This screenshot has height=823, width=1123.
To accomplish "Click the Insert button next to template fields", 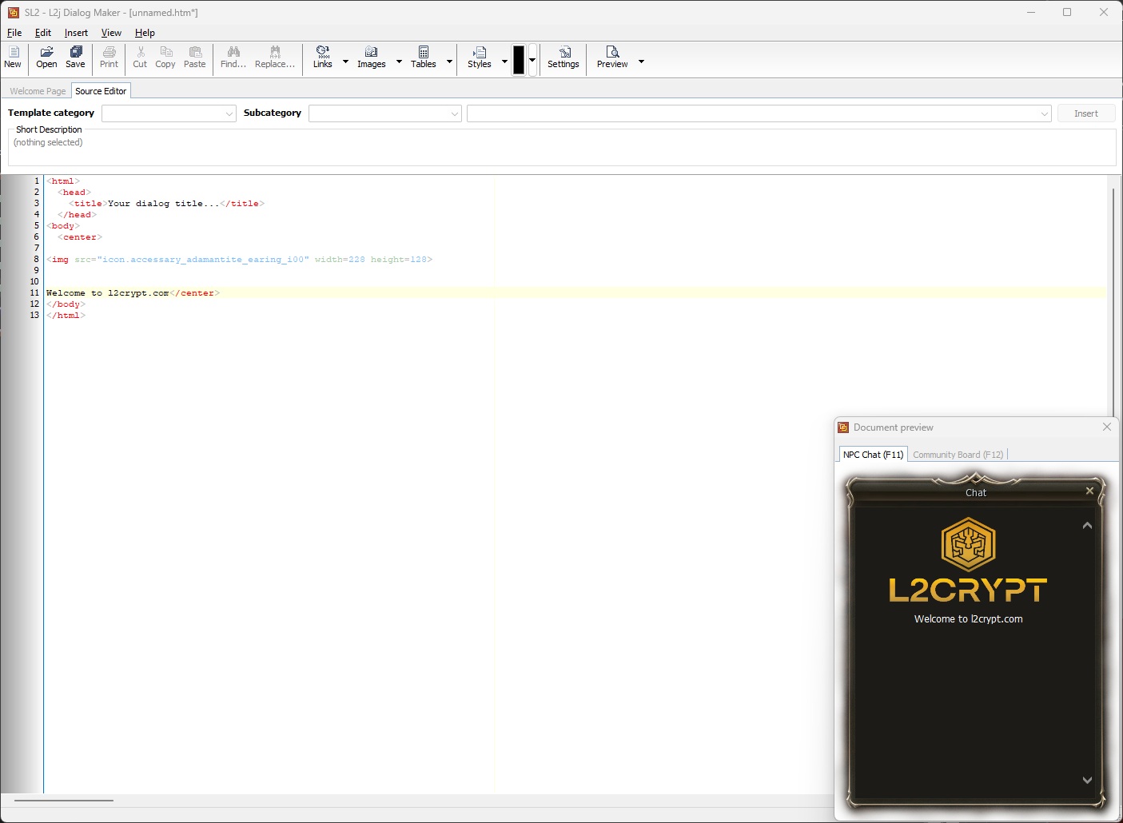I will [1086, 113].
